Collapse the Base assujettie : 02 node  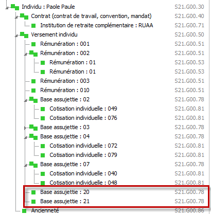(x=26, y=100)
